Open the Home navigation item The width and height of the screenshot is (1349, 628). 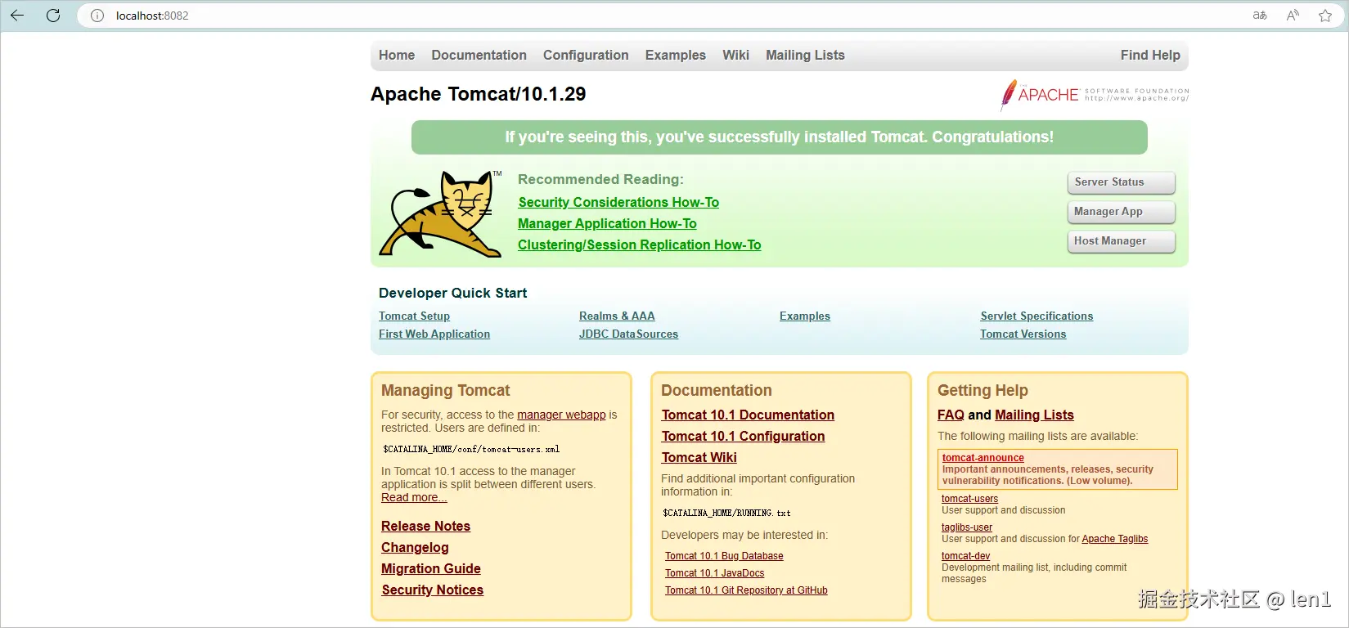(x=397, y=55)
